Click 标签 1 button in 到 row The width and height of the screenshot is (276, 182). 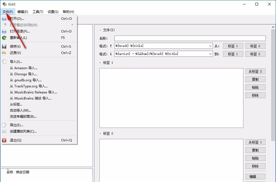233,54
